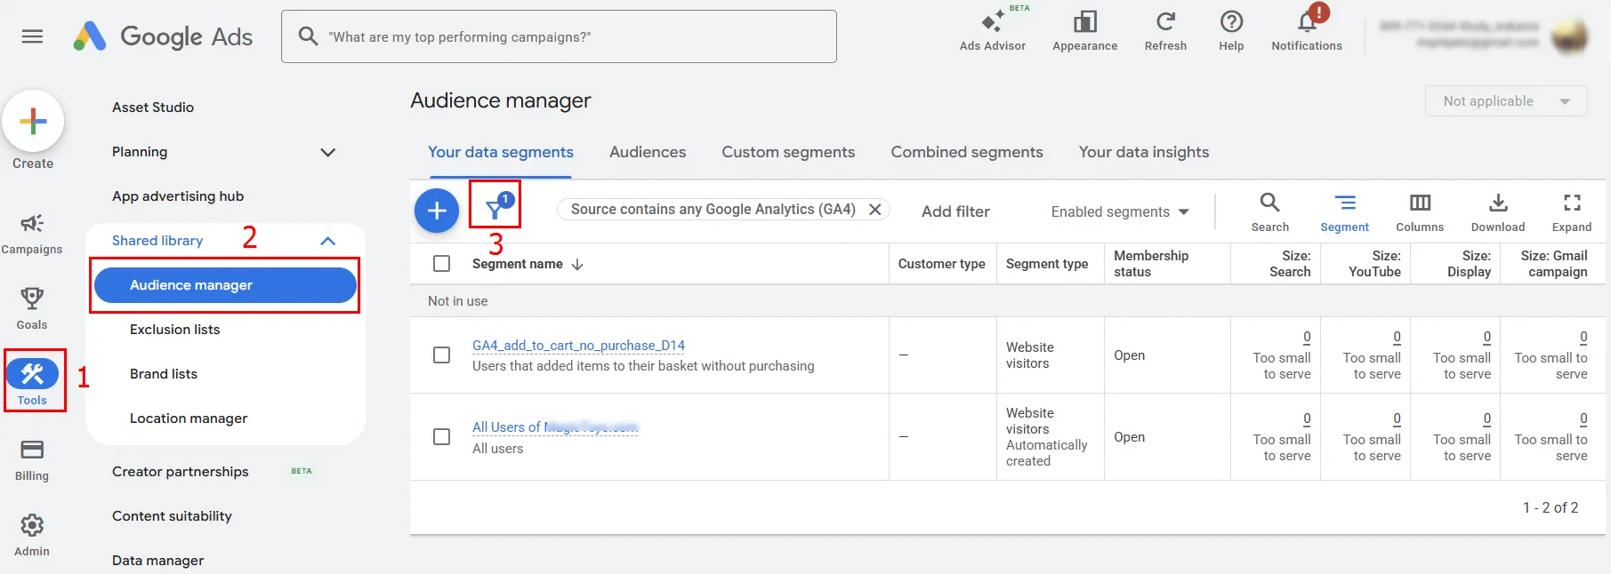Switch to the Combined segments tab

tap(966, 152)
